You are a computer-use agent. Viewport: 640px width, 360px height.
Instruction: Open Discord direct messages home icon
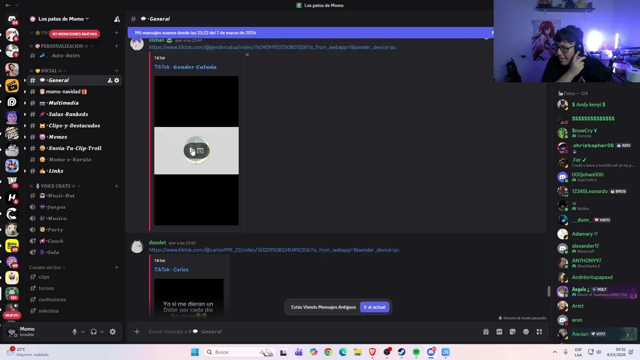click(x=12, y=19)
